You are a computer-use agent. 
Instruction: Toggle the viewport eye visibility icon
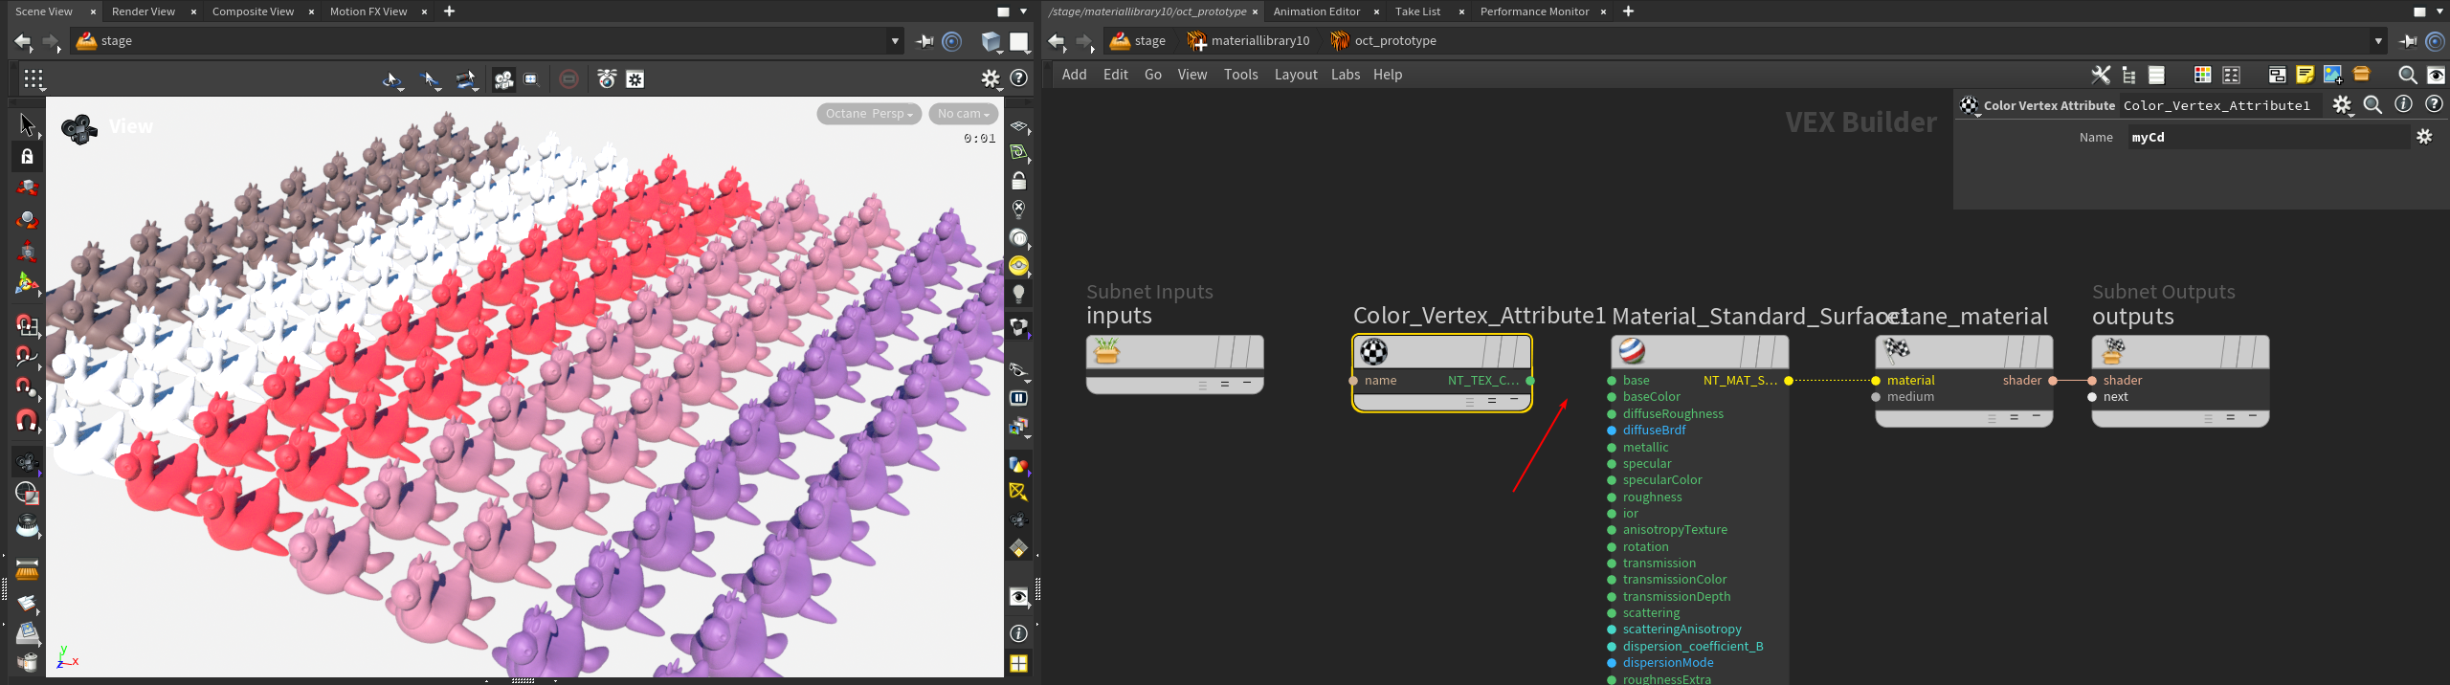tap(1018, 598)
